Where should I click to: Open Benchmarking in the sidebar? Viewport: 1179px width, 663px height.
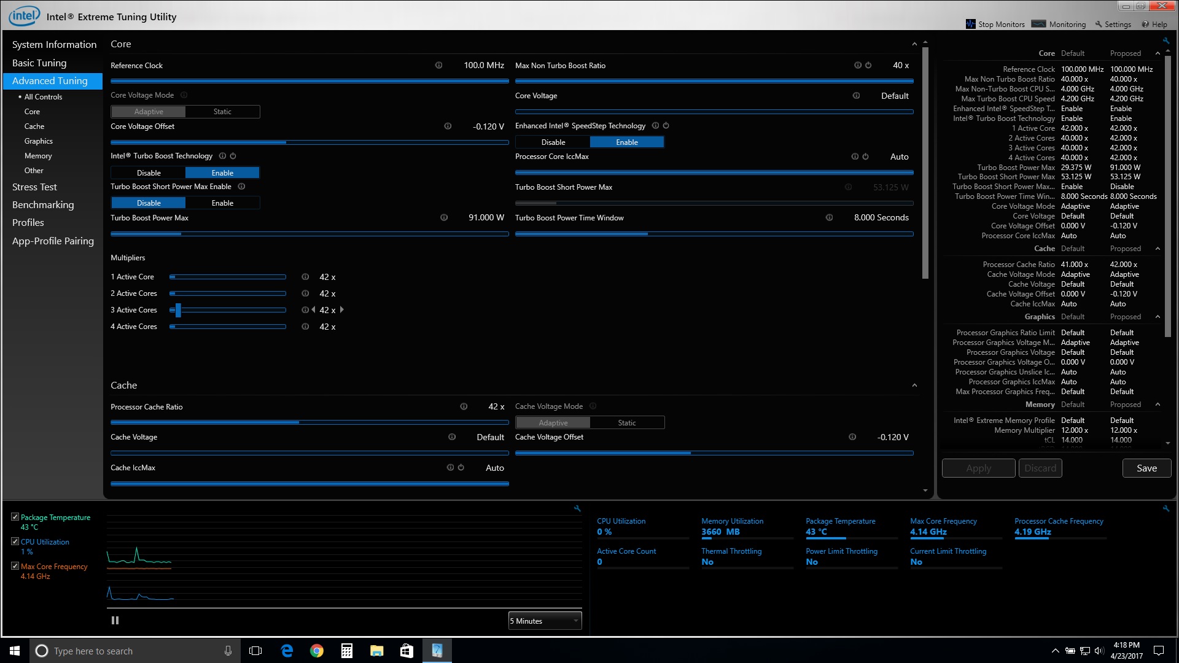point(43,204)
